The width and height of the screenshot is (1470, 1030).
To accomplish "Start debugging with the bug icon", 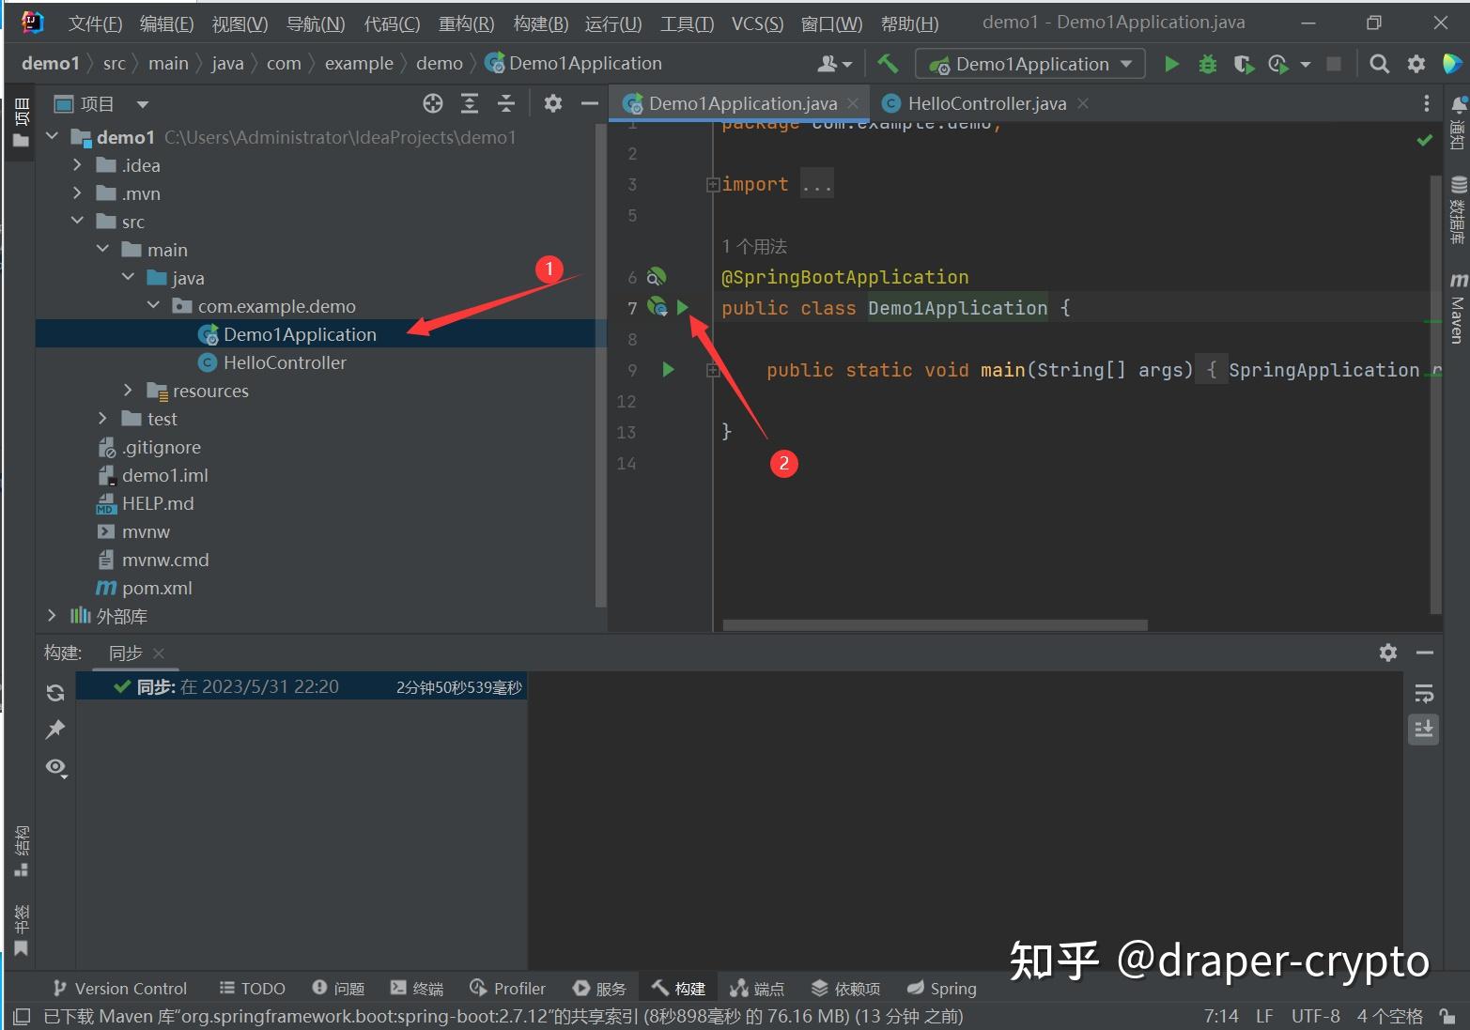I will point(1208,64).
